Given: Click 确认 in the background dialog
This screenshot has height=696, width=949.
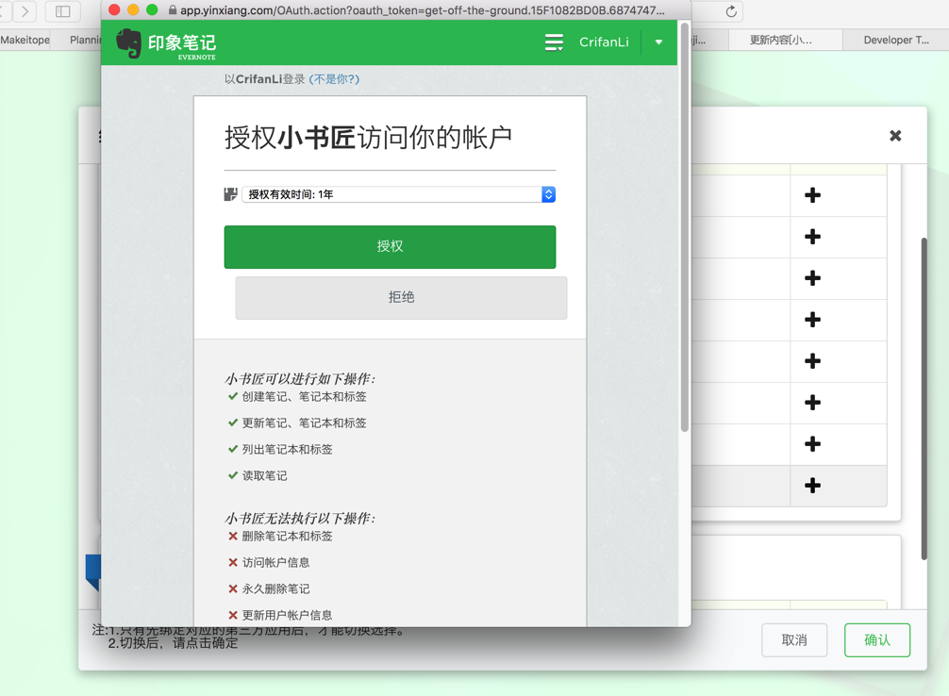Looking at the screenshot, I should tap(877, 640).
